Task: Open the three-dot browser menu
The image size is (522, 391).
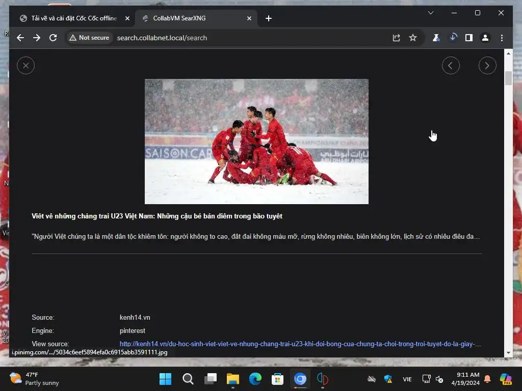Action: (x=502, y=38)
